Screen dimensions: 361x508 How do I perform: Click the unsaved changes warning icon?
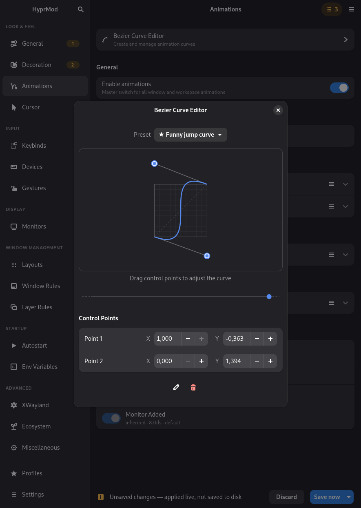coord(100,497)
